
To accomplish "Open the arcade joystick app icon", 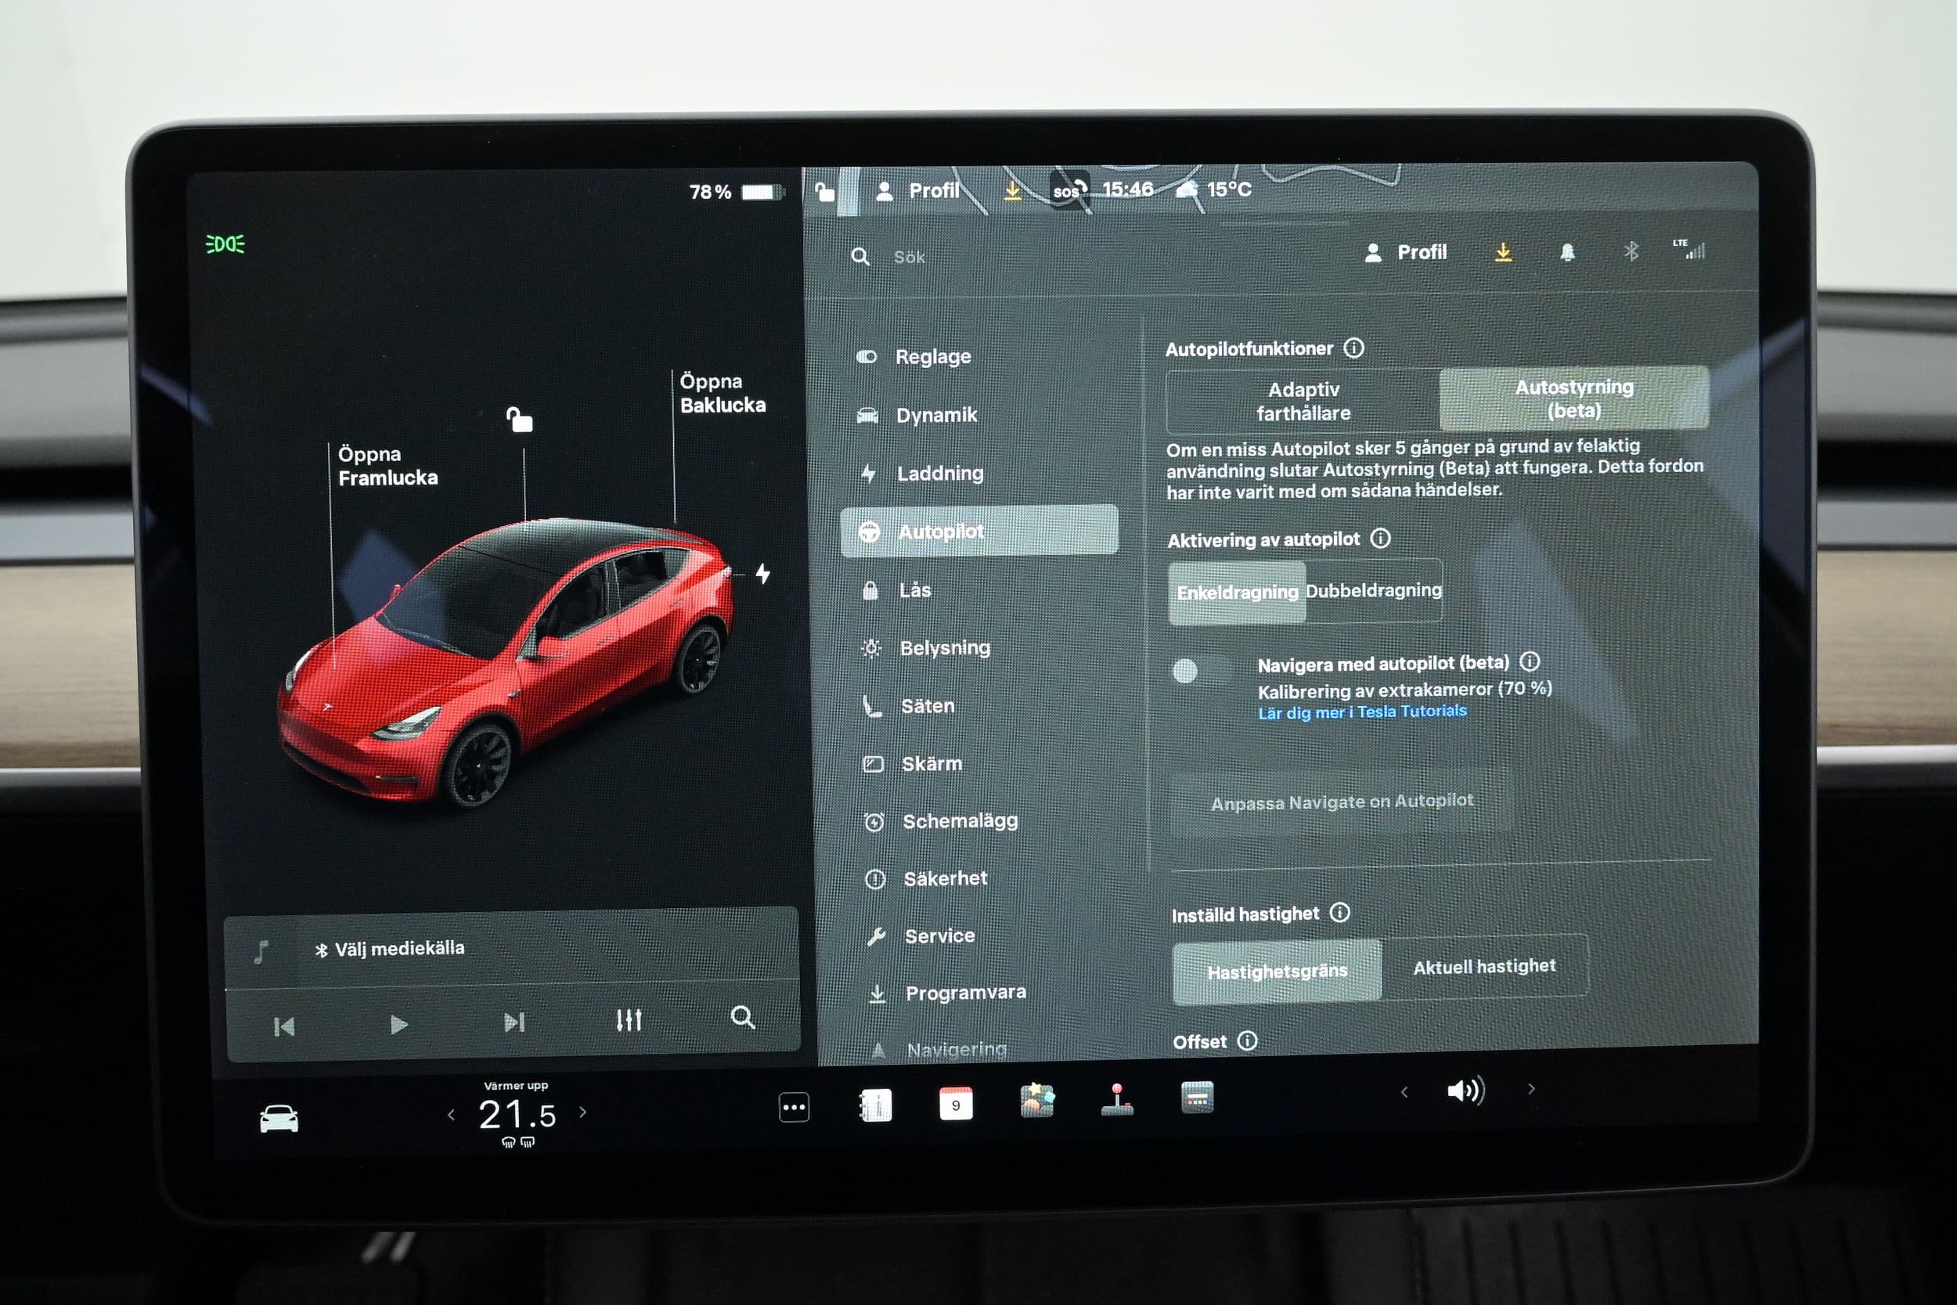I will click(x=1116, y=1099).
